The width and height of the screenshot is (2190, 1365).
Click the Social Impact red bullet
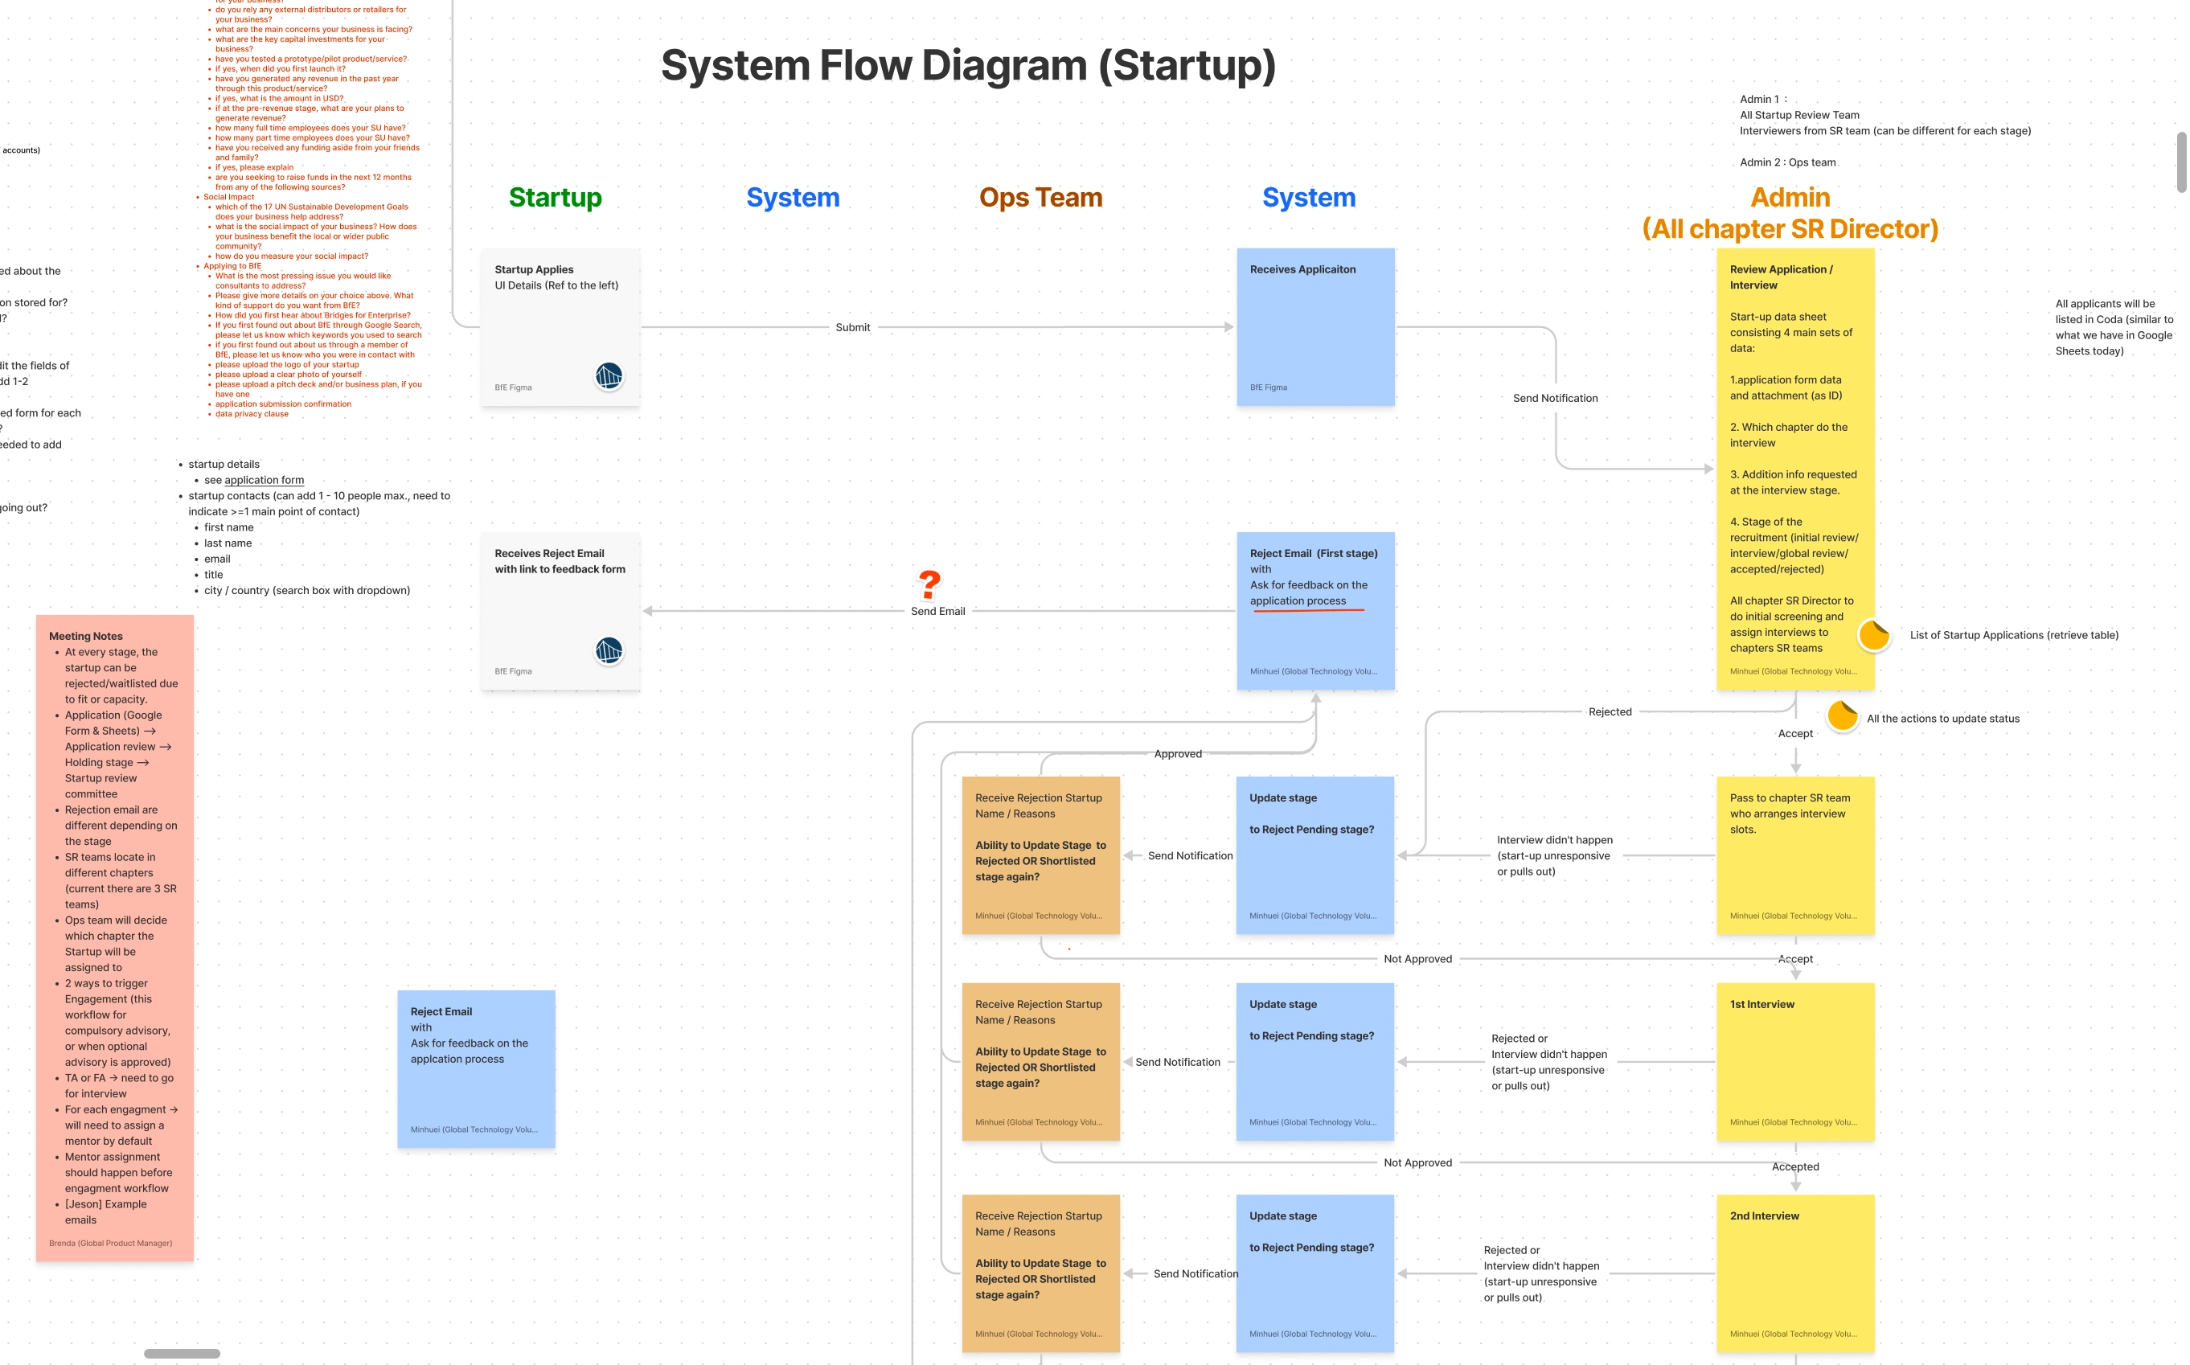point(228,197)
